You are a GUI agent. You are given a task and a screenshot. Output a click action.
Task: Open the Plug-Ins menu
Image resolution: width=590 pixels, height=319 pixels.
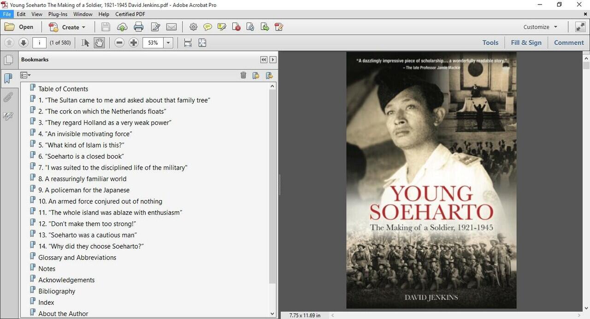pos(58,14)
